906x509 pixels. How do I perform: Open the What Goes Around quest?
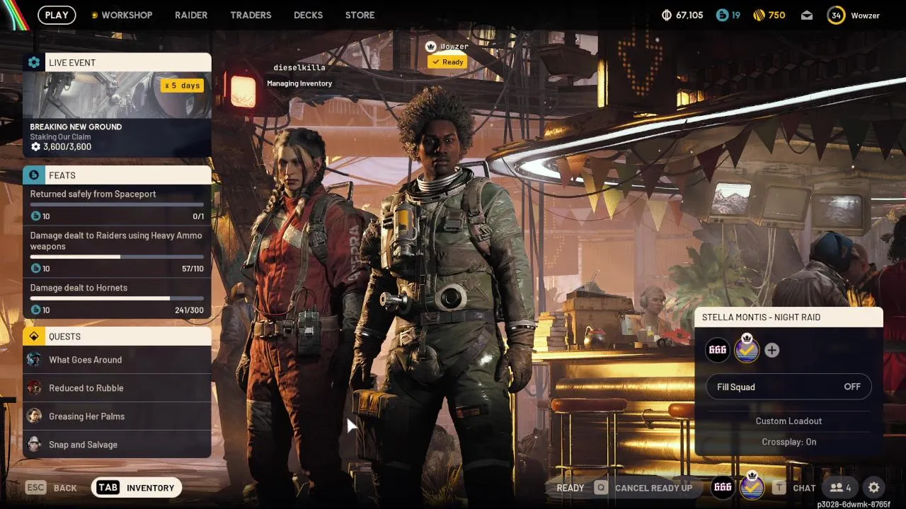(117, 360)
